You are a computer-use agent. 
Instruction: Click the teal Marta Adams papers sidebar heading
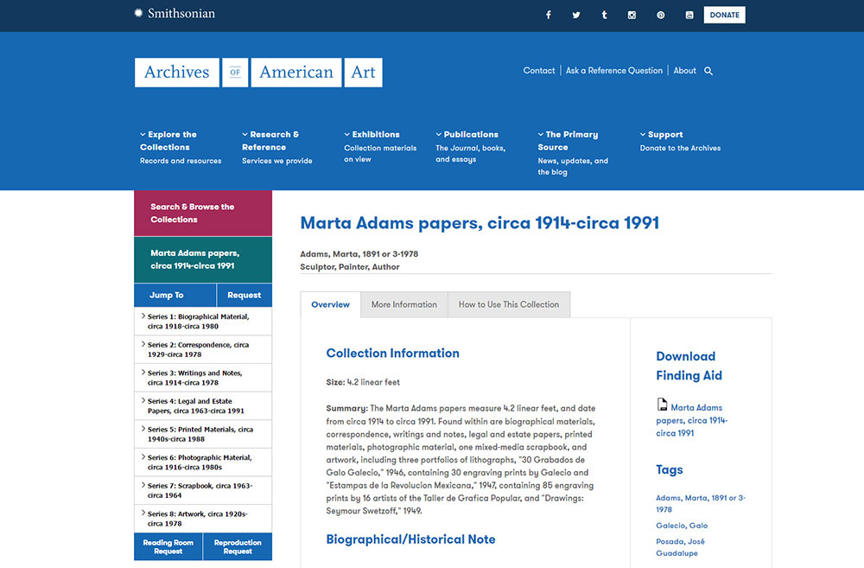pos(203,259)
